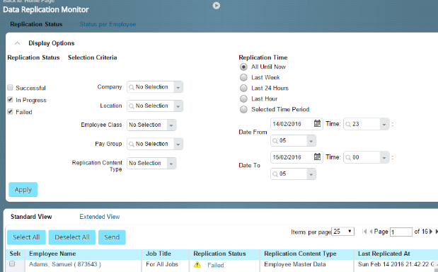This screenshot has height=272, width=438.
Task: Go to the previous page arrow
Action: point(371,232)
